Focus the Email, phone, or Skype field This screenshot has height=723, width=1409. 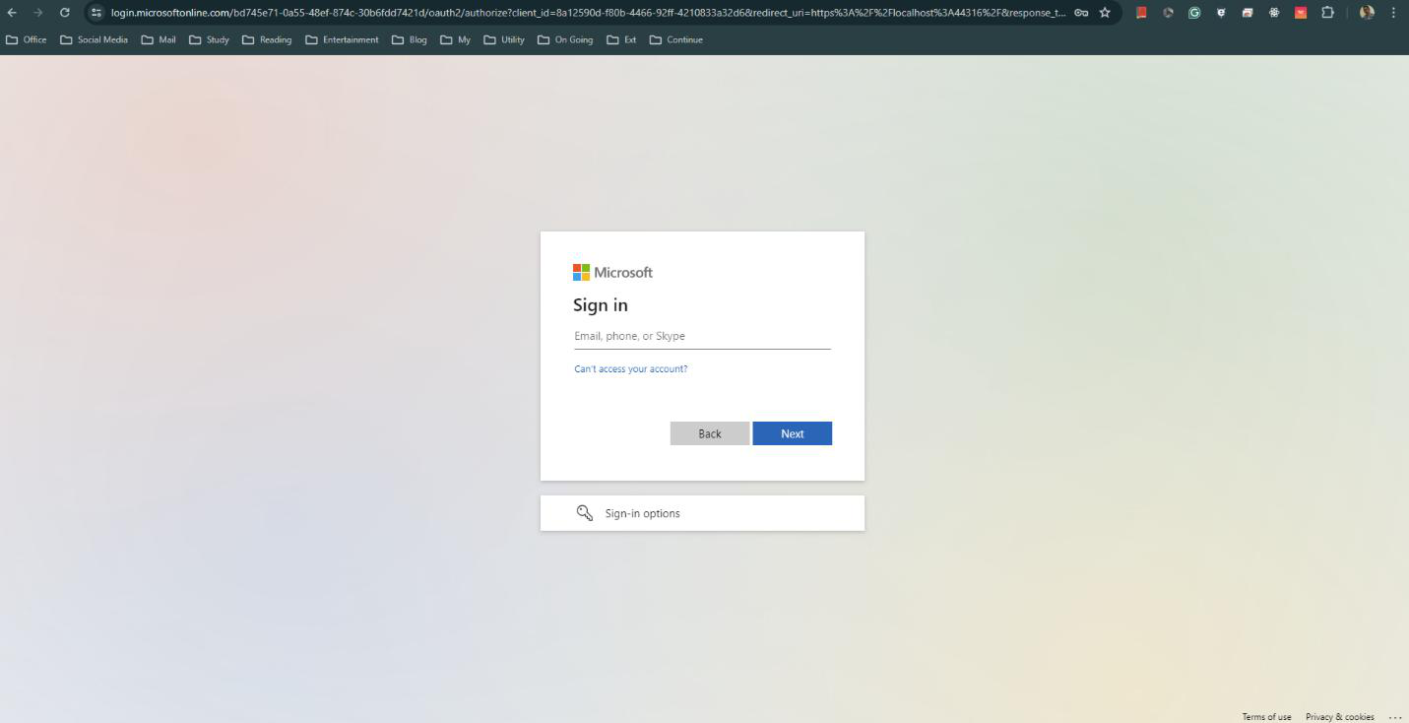pyautogui.click(x=702, y=337)
